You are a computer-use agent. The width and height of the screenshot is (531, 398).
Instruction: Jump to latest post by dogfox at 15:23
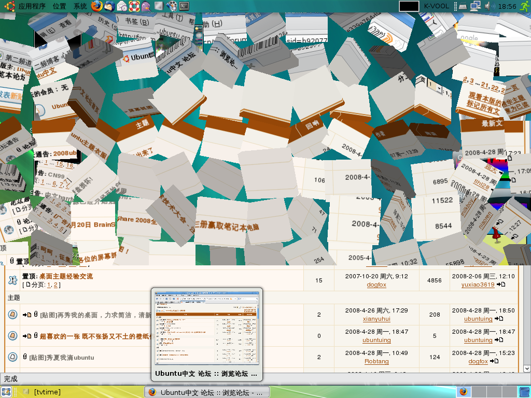click(494, 361)
